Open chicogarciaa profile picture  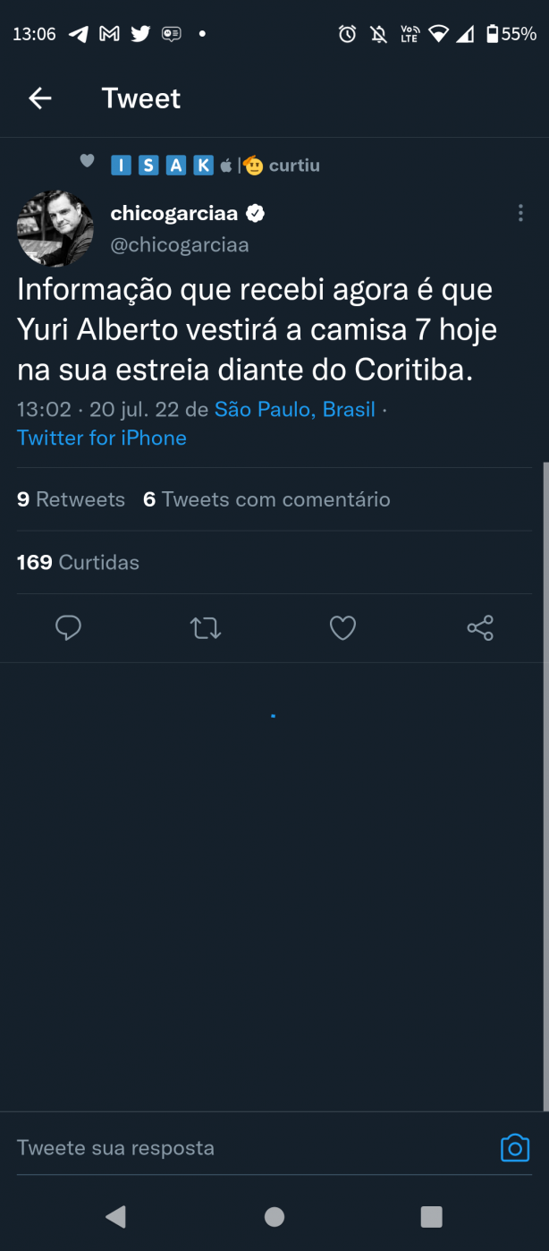coord(55,228)
